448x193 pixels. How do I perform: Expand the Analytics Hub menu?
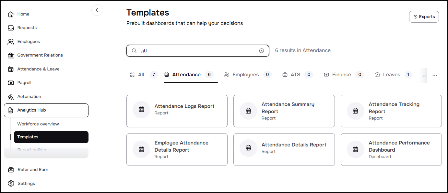pyautogui.click(x=46, y=110)
